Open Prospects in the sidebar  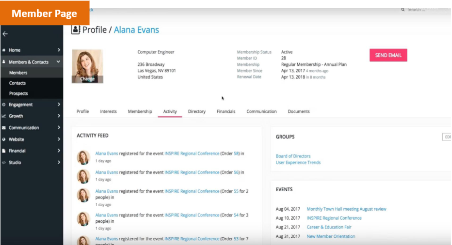[x=18, y=93]
